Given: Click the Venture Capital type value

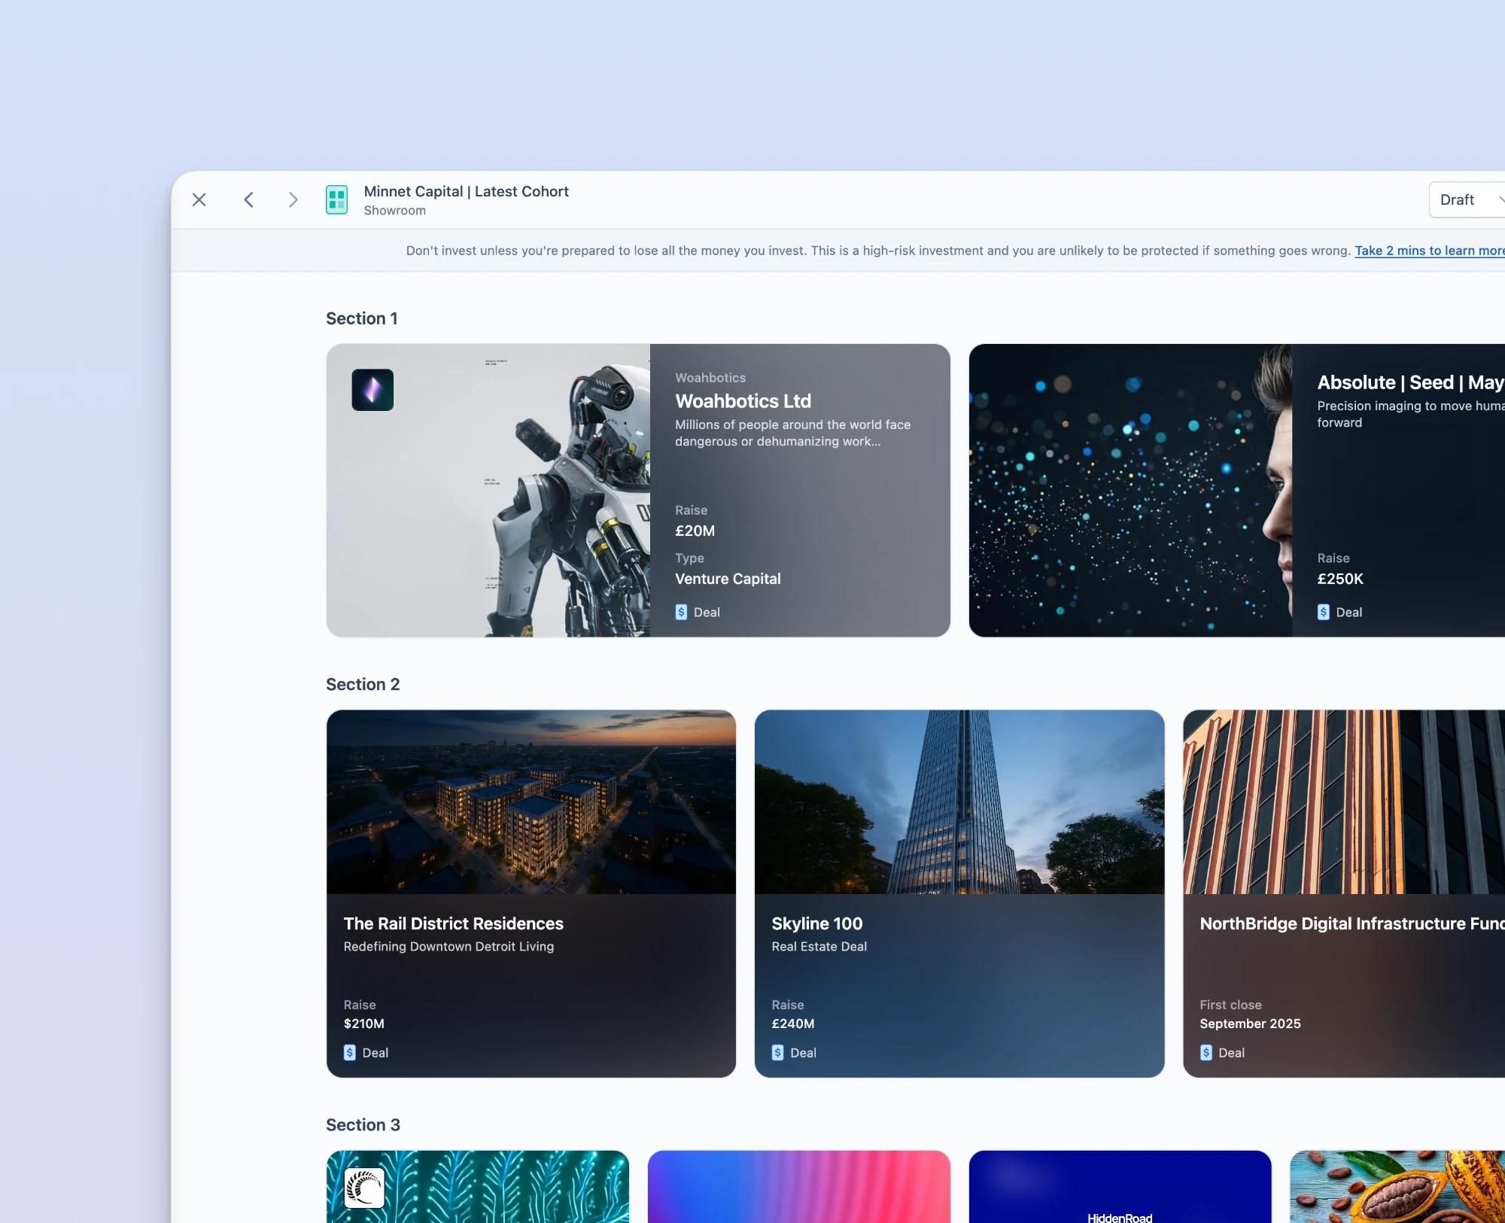Looking at the screenshot, I should pyautogui.click(x=728, y=579).
